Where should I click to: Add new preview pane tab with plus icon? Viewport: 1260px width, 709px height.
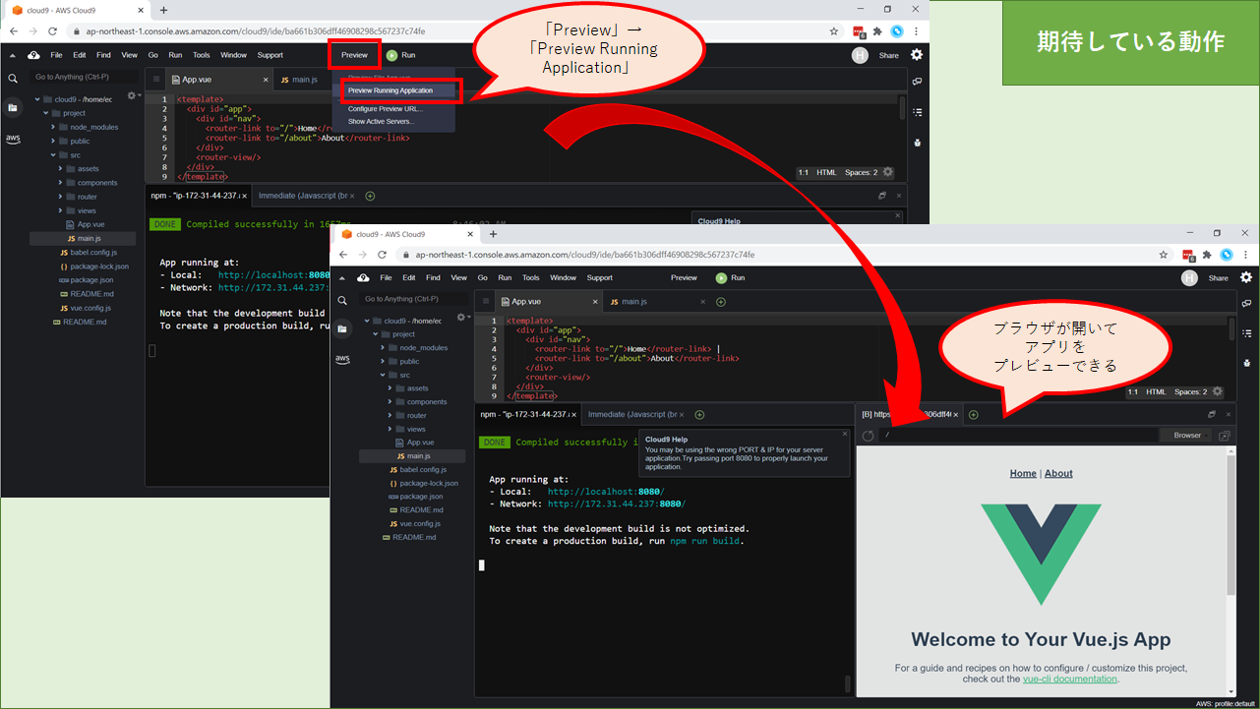pyautogui.click(x=973, y=414)
